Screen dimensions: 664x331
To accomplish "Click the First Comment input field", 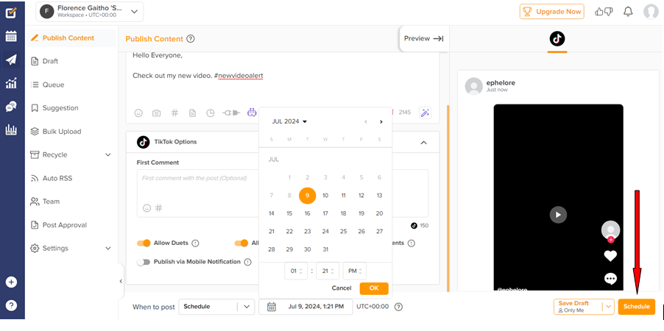I will [x=283, y=193].
